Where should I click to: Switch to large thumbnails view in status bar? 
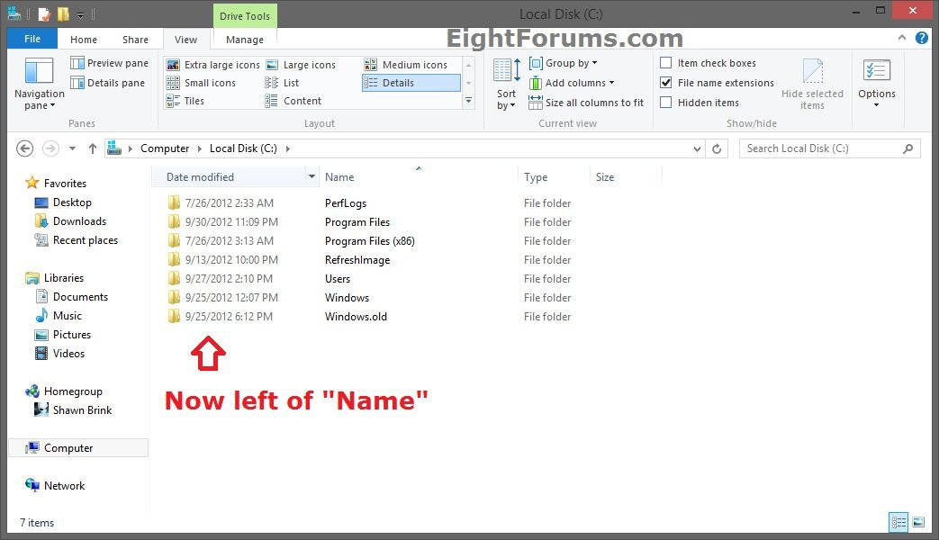tap(918, 522)
